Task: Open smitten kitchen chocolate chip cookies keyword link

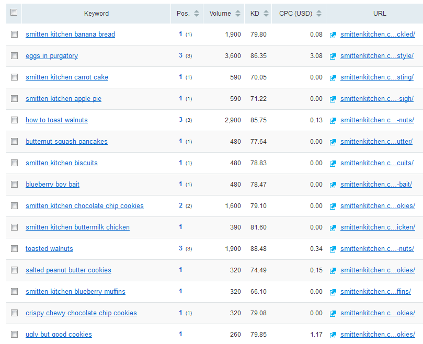Action: pos(85,206)
